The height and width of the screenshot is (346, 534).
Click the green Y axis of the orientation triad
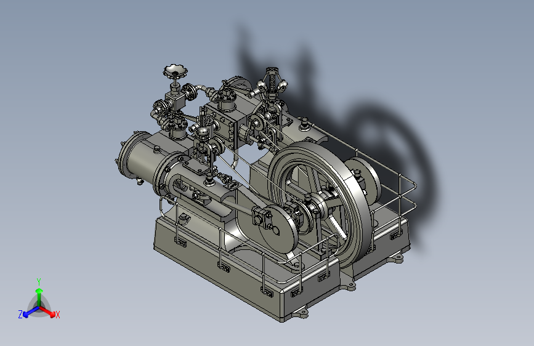[39, 295]
